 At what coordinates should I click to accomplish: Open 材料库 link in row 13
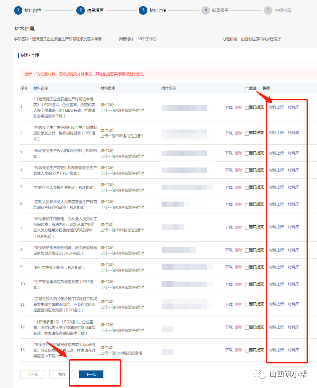[293, 350]
